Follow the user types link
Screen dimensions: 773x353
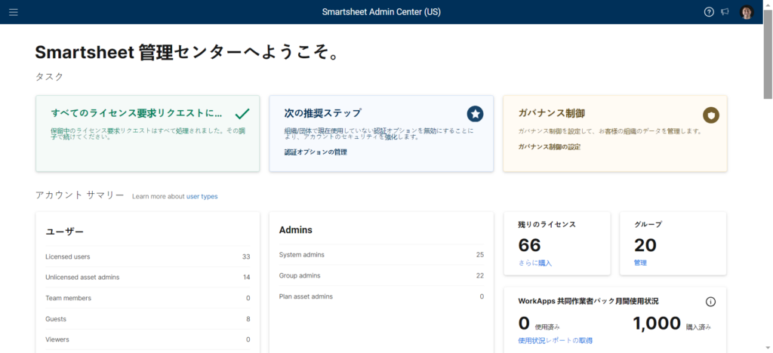click(202, 196)
